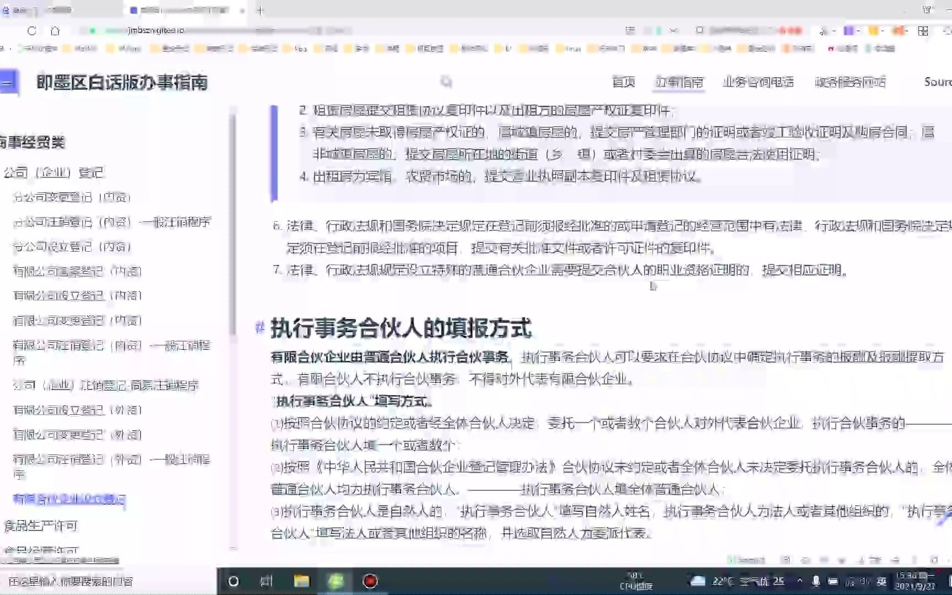Select 有限公司注销登记（内资）一般注销程序
952x595 pixels.
click(x=112, y=353)
